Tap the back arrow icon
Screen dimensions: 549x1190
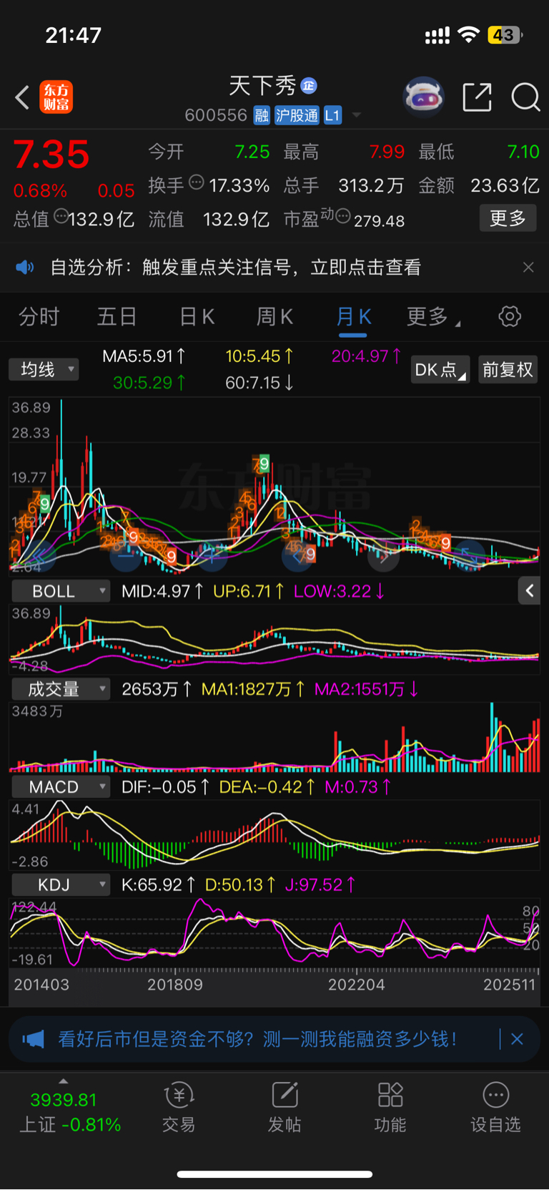(x=22, y=97)
